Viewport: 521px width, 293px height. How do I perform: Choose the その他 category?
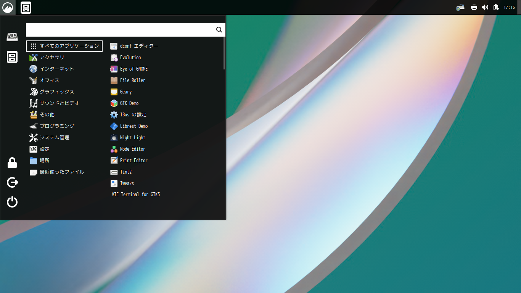click(x=64, y=115)
